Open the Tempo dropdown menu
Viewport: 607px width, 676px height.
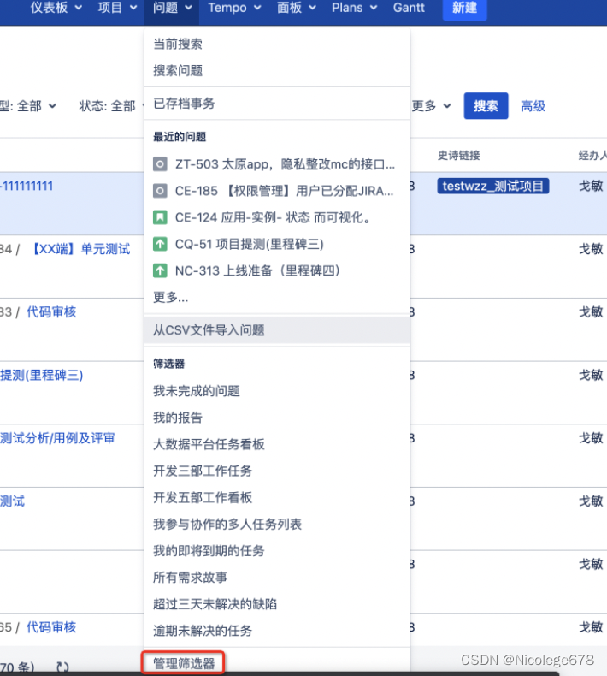point(234,8)
